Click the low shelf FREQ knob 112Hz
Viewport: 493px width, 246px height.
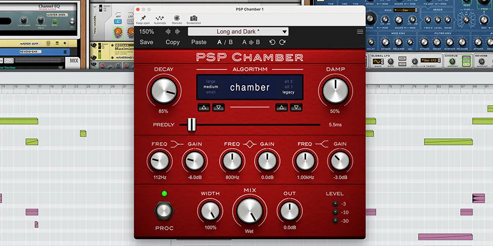point(159,161)
